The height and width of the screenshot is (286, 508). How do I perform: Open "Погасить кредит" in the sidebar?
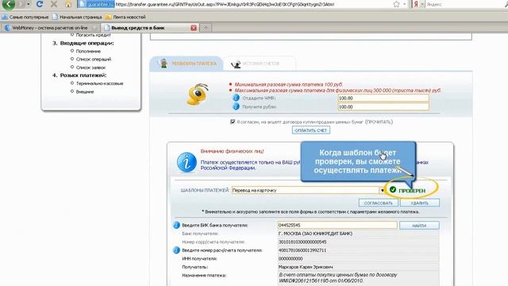(x=94, y=35)
